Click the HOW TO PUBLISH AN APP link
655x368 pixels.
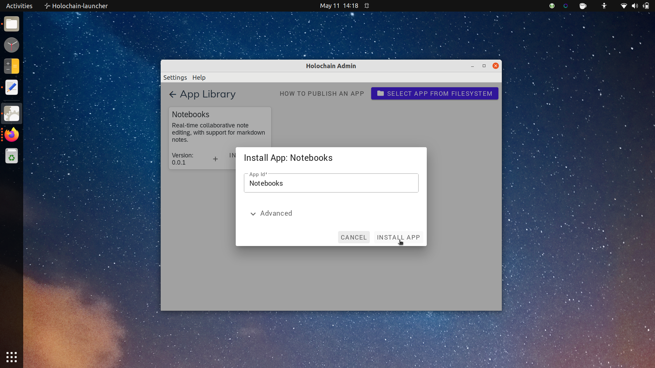click(x=322, y=93)
